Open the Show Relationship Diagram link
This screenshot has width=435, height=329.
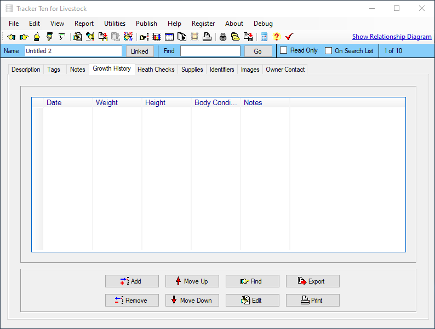(x=392, y=37)
